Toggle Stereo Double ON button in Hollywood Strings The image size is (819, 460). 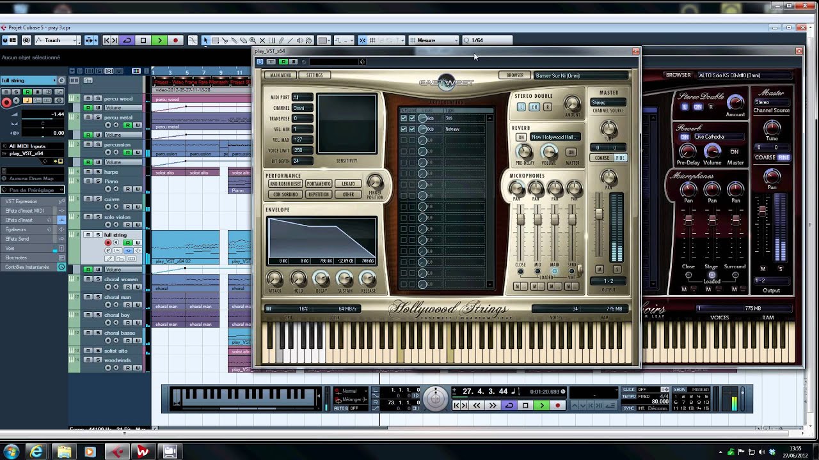tap(534, 107)
